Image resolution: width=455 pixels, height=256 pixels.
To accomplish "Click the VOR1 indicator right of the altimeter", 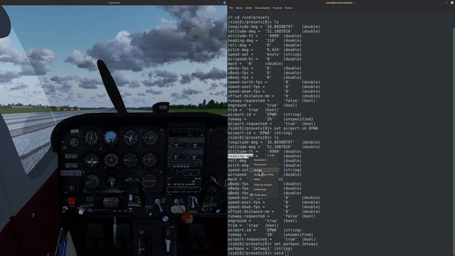I will (150, 137).
